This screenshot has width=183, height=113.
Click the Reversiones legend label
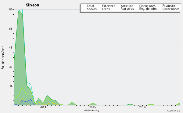click(171, 9)
